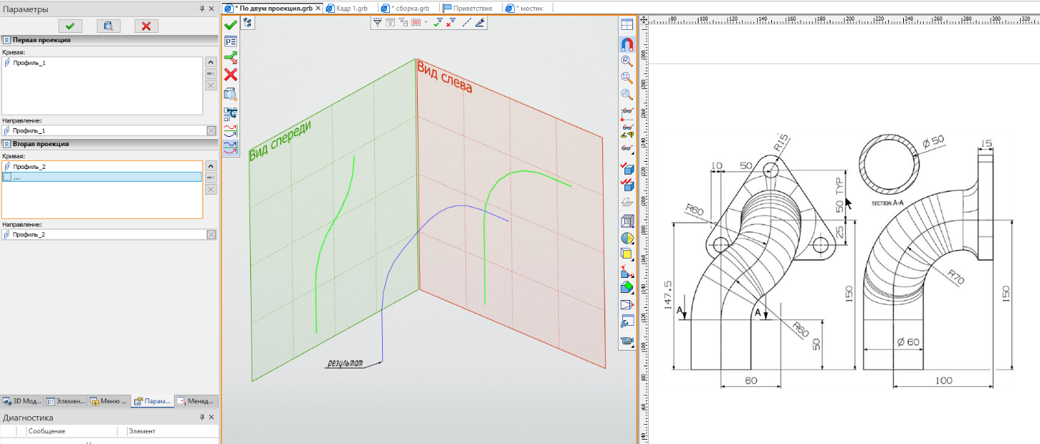Open the selection mode dropdown arrow
The width and height of the screenshot is (1040, 444).
click(426, 23)
